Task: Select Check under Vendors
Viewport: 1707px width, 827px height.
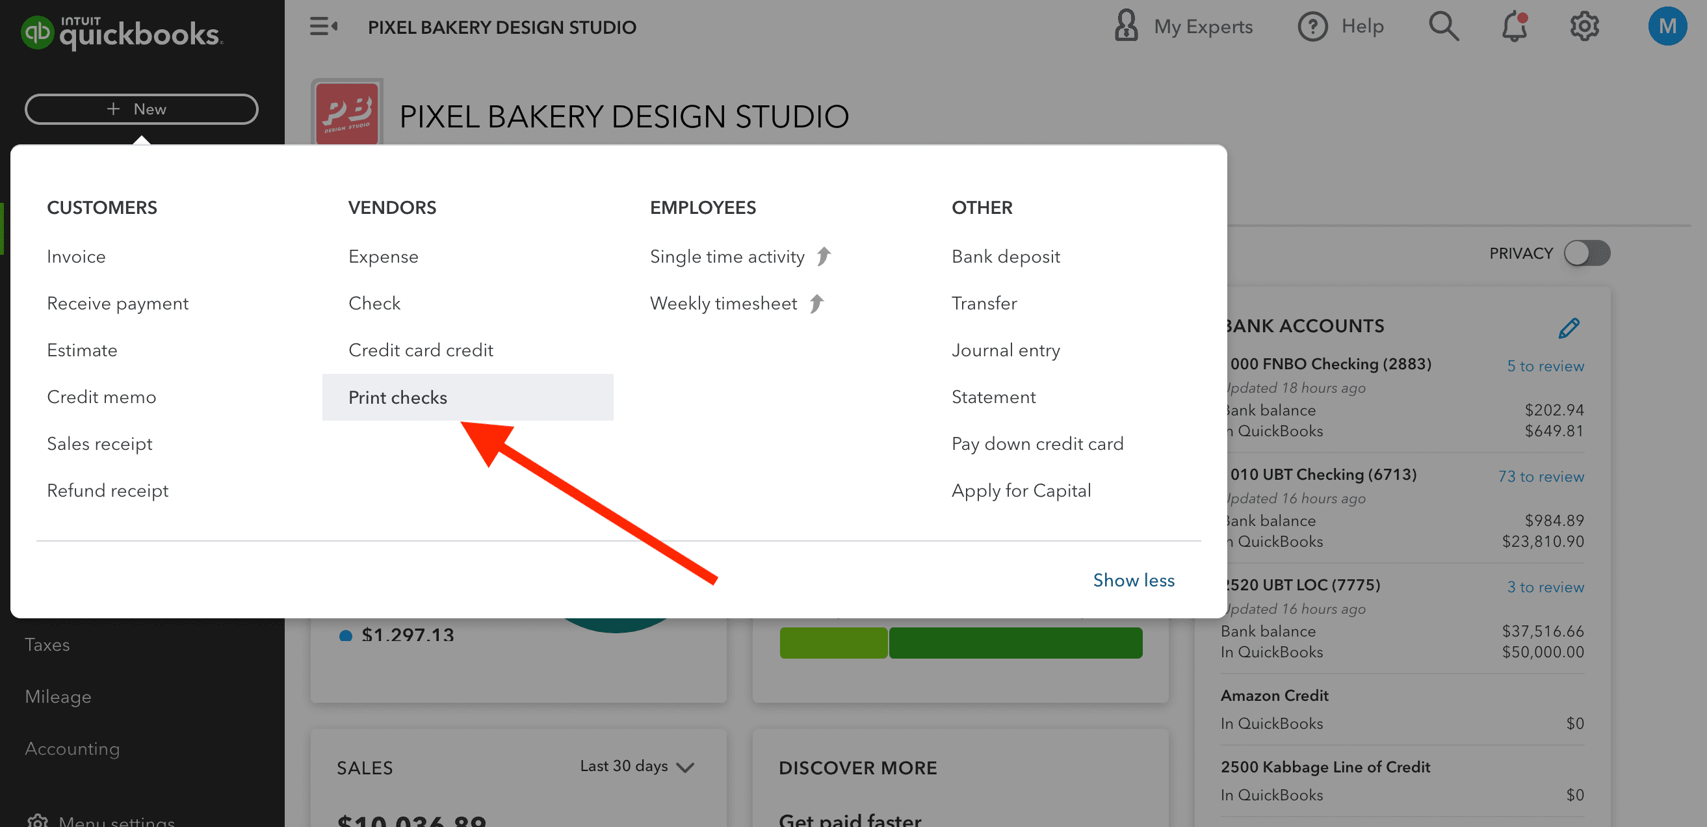Action: click(x=374, y=303)
